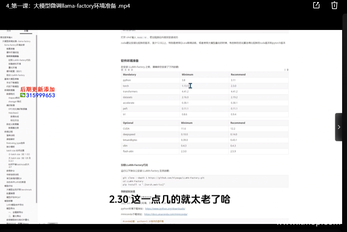Open Alpaca格式 outline entry
This screenshot has width=347, height=232.
pos(14,98)
